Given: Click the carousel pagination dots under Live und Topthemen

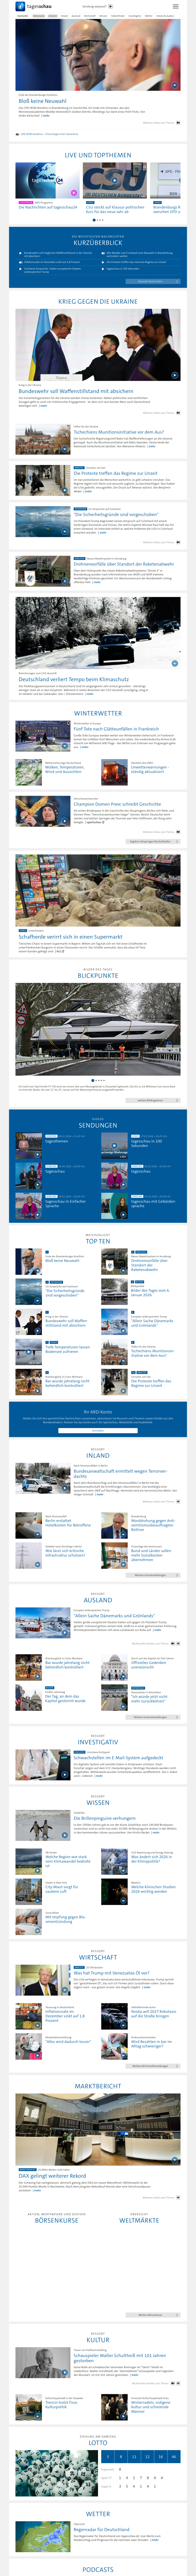Looking at the screenshot, I should click(98, 220).
